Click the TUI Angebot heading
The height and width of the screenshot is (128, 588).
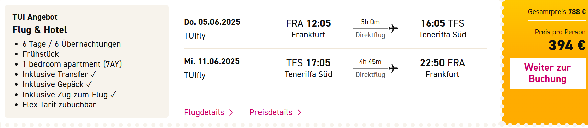[x=35, y=17]
